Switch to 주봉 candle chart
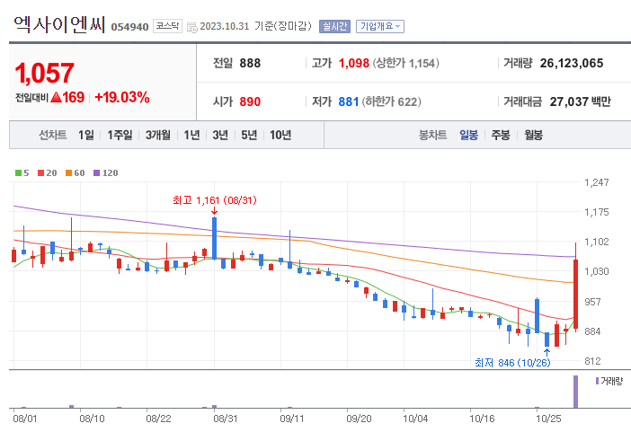The image size is (631, 441). coord(500,135)
